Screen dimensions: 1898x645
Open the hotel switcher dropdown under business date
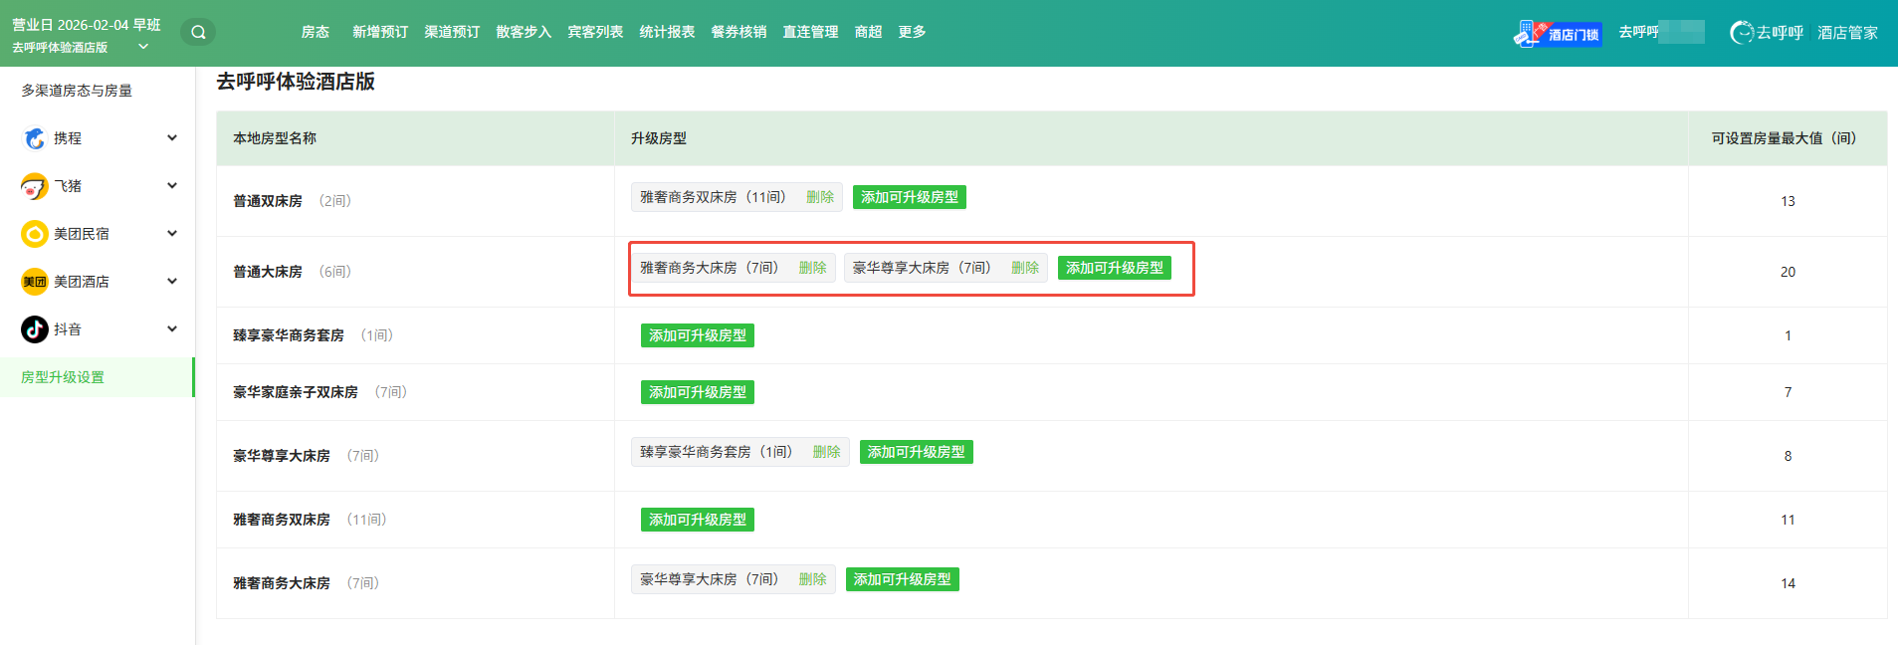pos(143,47)
